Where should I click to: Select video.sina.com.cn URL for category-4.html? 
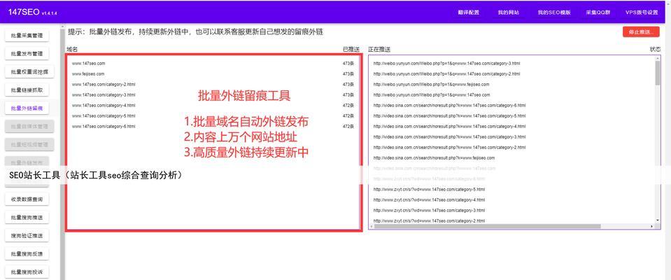point(449,126)
